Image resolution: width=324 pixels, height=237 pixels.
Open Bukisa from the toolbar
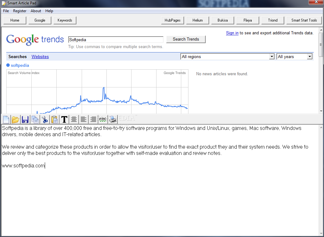[x=223, y=20]
